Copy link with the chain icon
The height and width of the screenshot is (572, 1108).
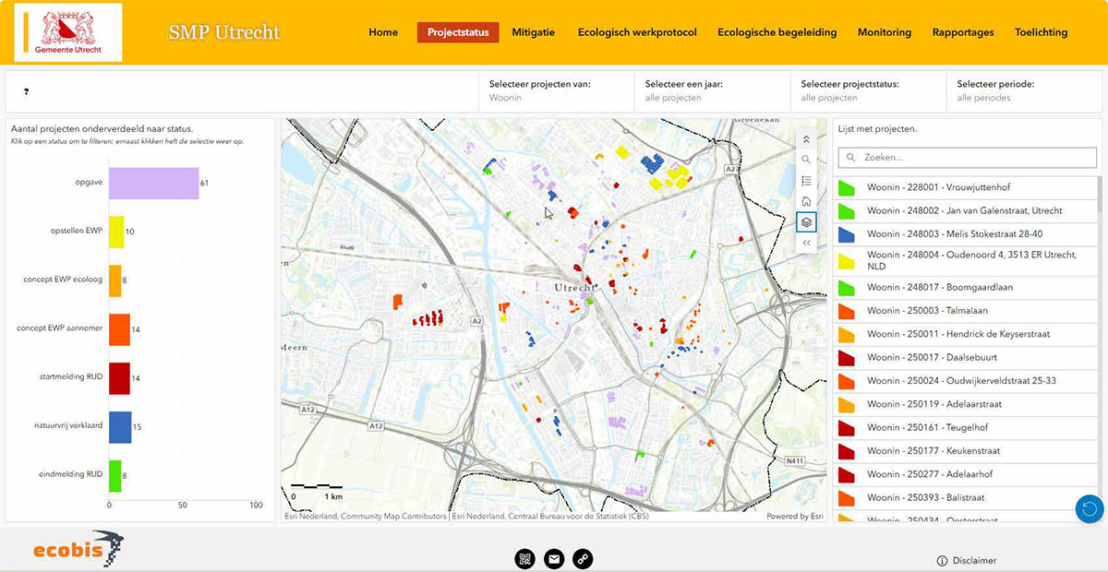click(x=583, y=558)
